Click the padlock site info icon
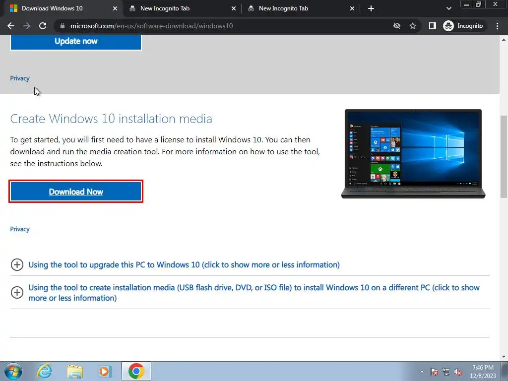The height and width of the screenshot is (381, 508). (x=63, y=26)
